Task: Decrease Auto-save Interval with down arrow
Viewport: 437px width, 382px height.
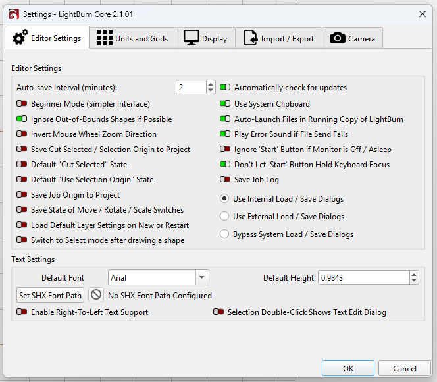Action: click(x=211, y=90)
